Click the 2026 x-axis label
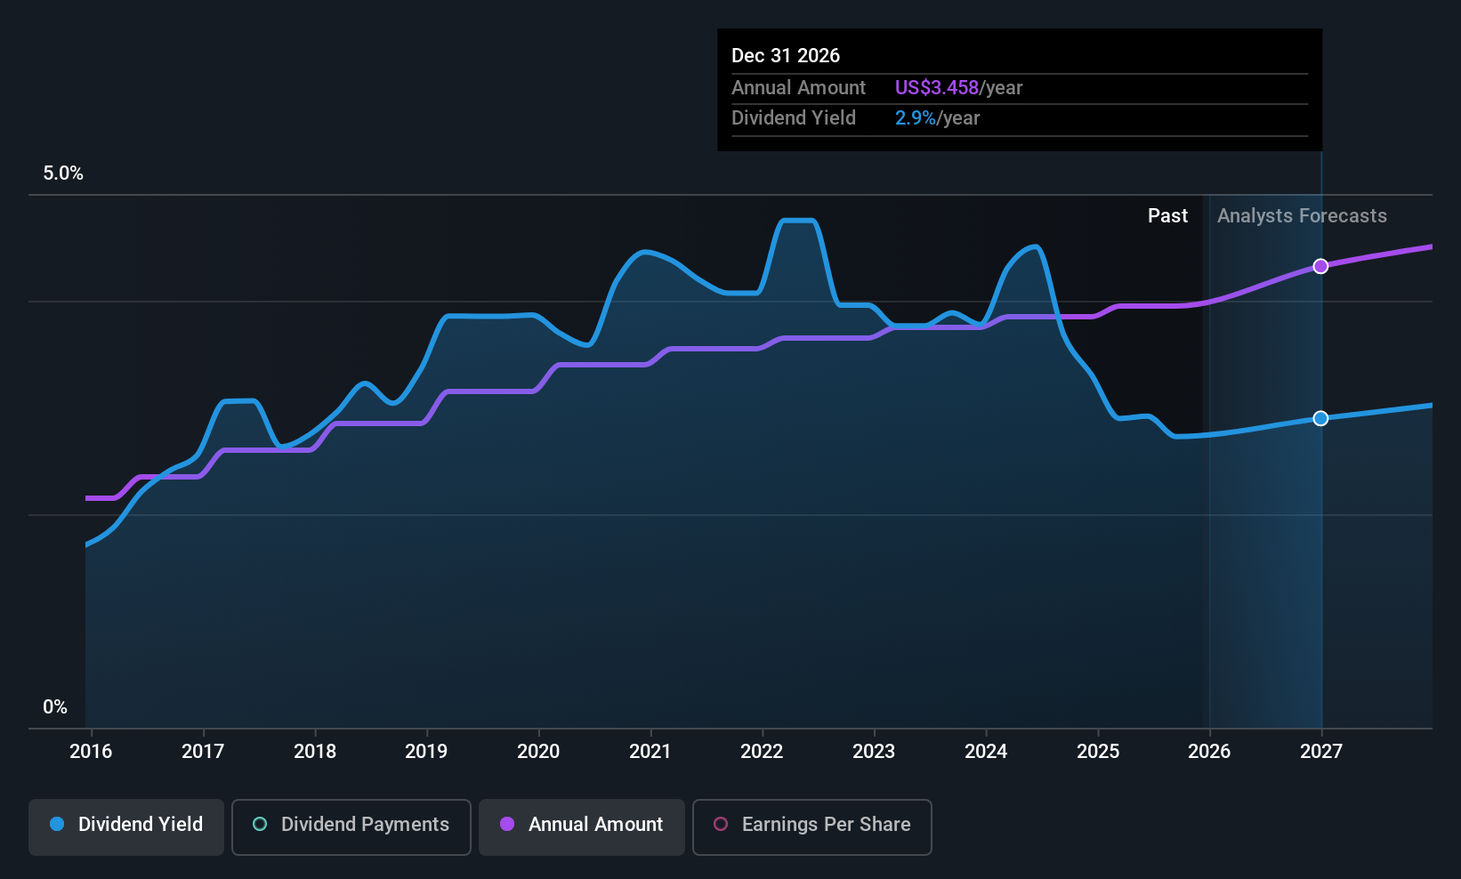 pos(1209,751)
